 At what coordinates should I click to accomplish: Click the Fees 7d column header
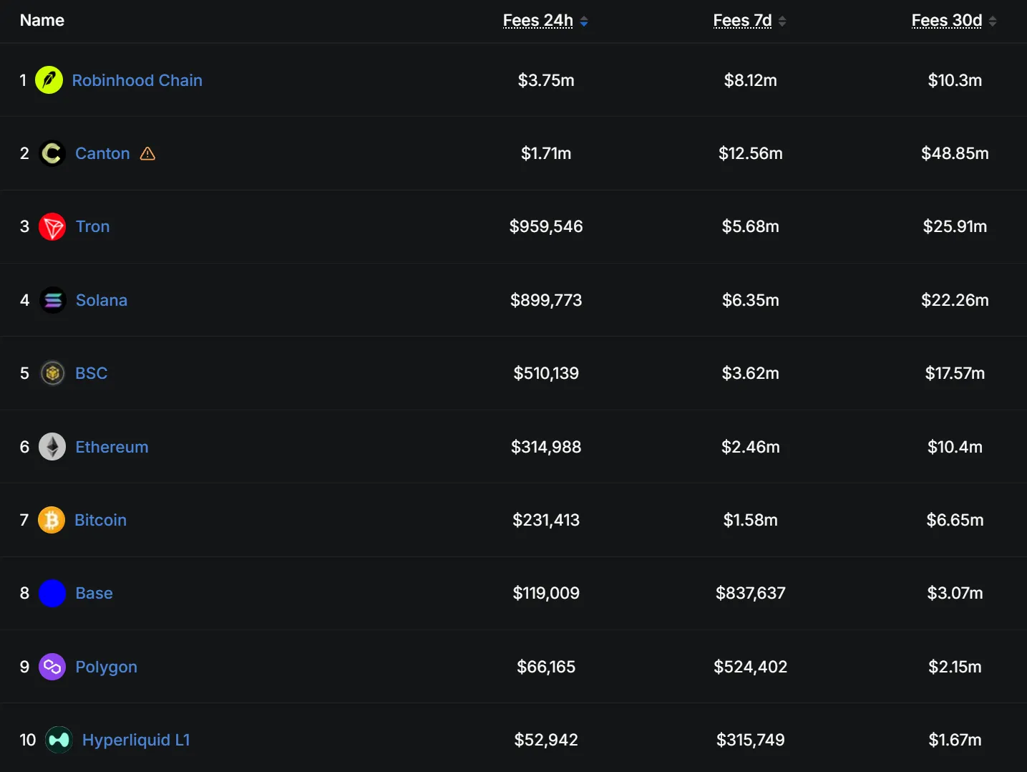point(743,21)
